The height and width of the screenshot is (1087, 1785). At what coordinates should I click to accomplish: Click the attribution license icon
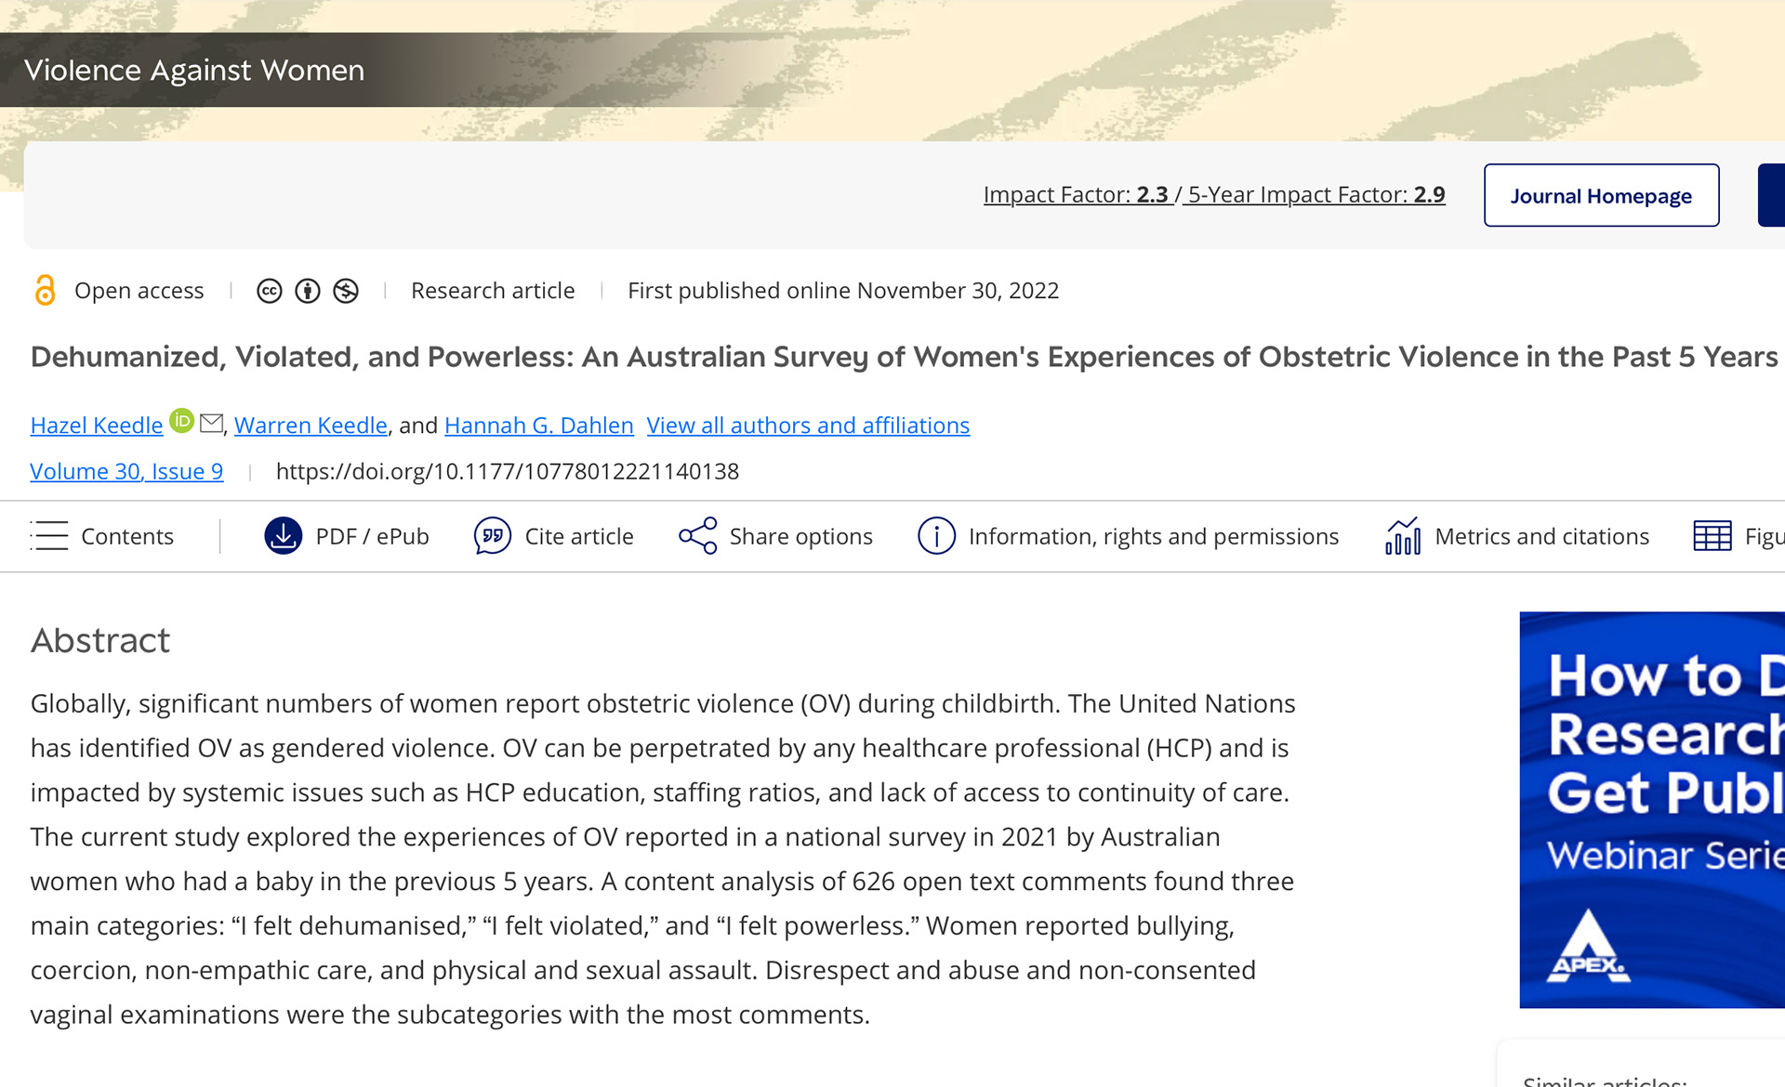tap(308, 292)
